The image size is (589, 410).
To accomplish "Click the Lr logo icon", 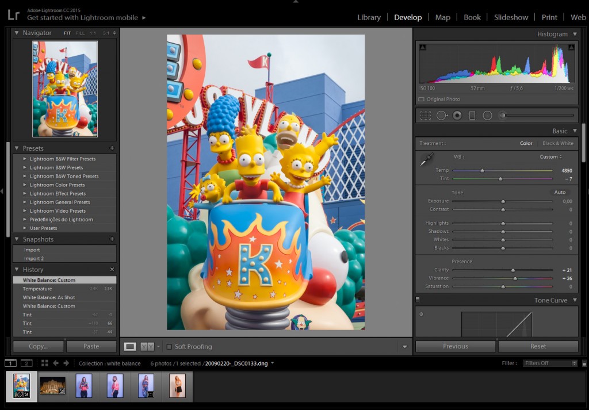I will 14,15.
